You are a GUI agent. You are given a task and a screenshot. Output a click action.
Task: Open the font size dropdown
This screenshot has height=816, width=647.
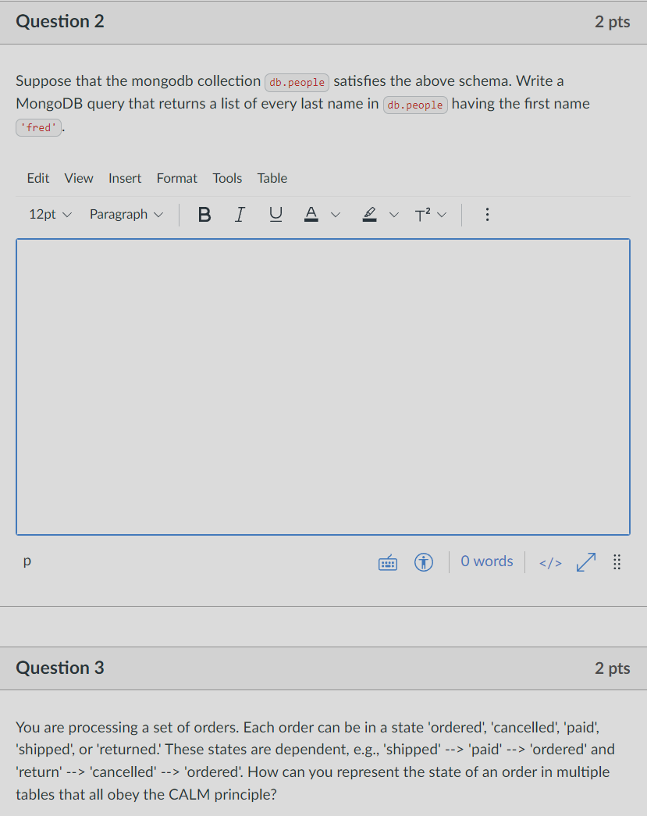49,214
